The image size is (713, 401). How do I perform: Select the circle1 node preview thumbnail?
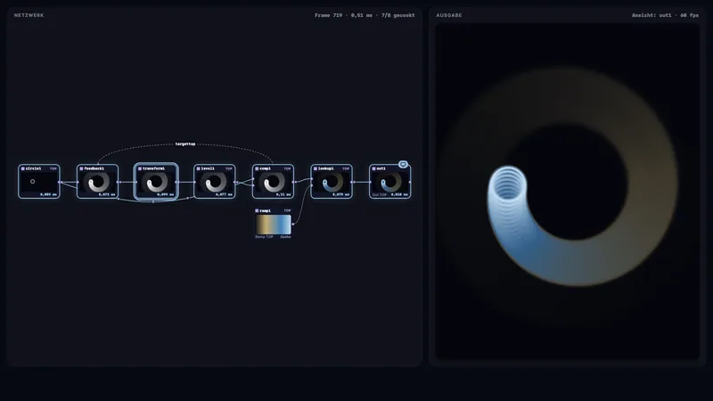(39, 182)
